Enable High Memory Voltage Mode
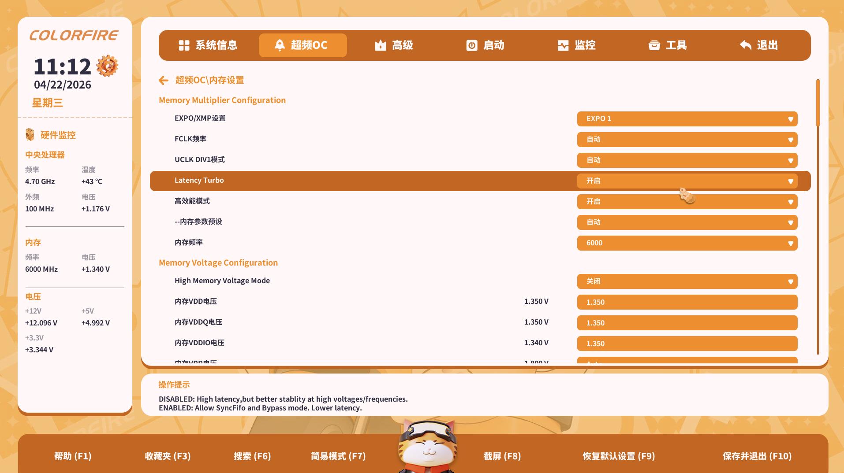 point(686,281)
